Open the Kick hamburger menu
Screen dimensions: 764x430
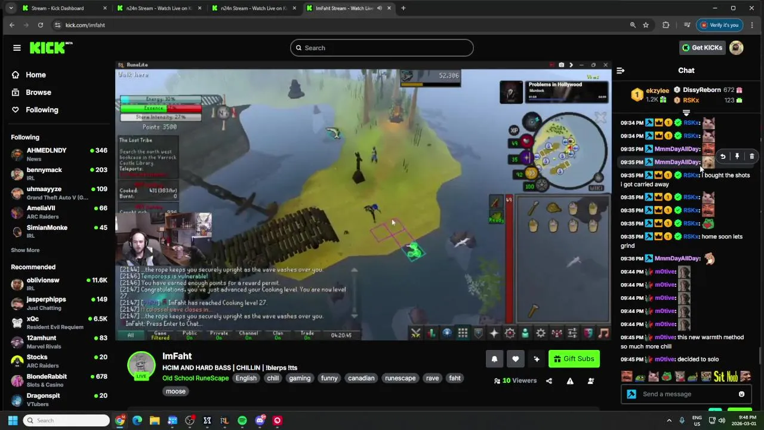(17, 48)
